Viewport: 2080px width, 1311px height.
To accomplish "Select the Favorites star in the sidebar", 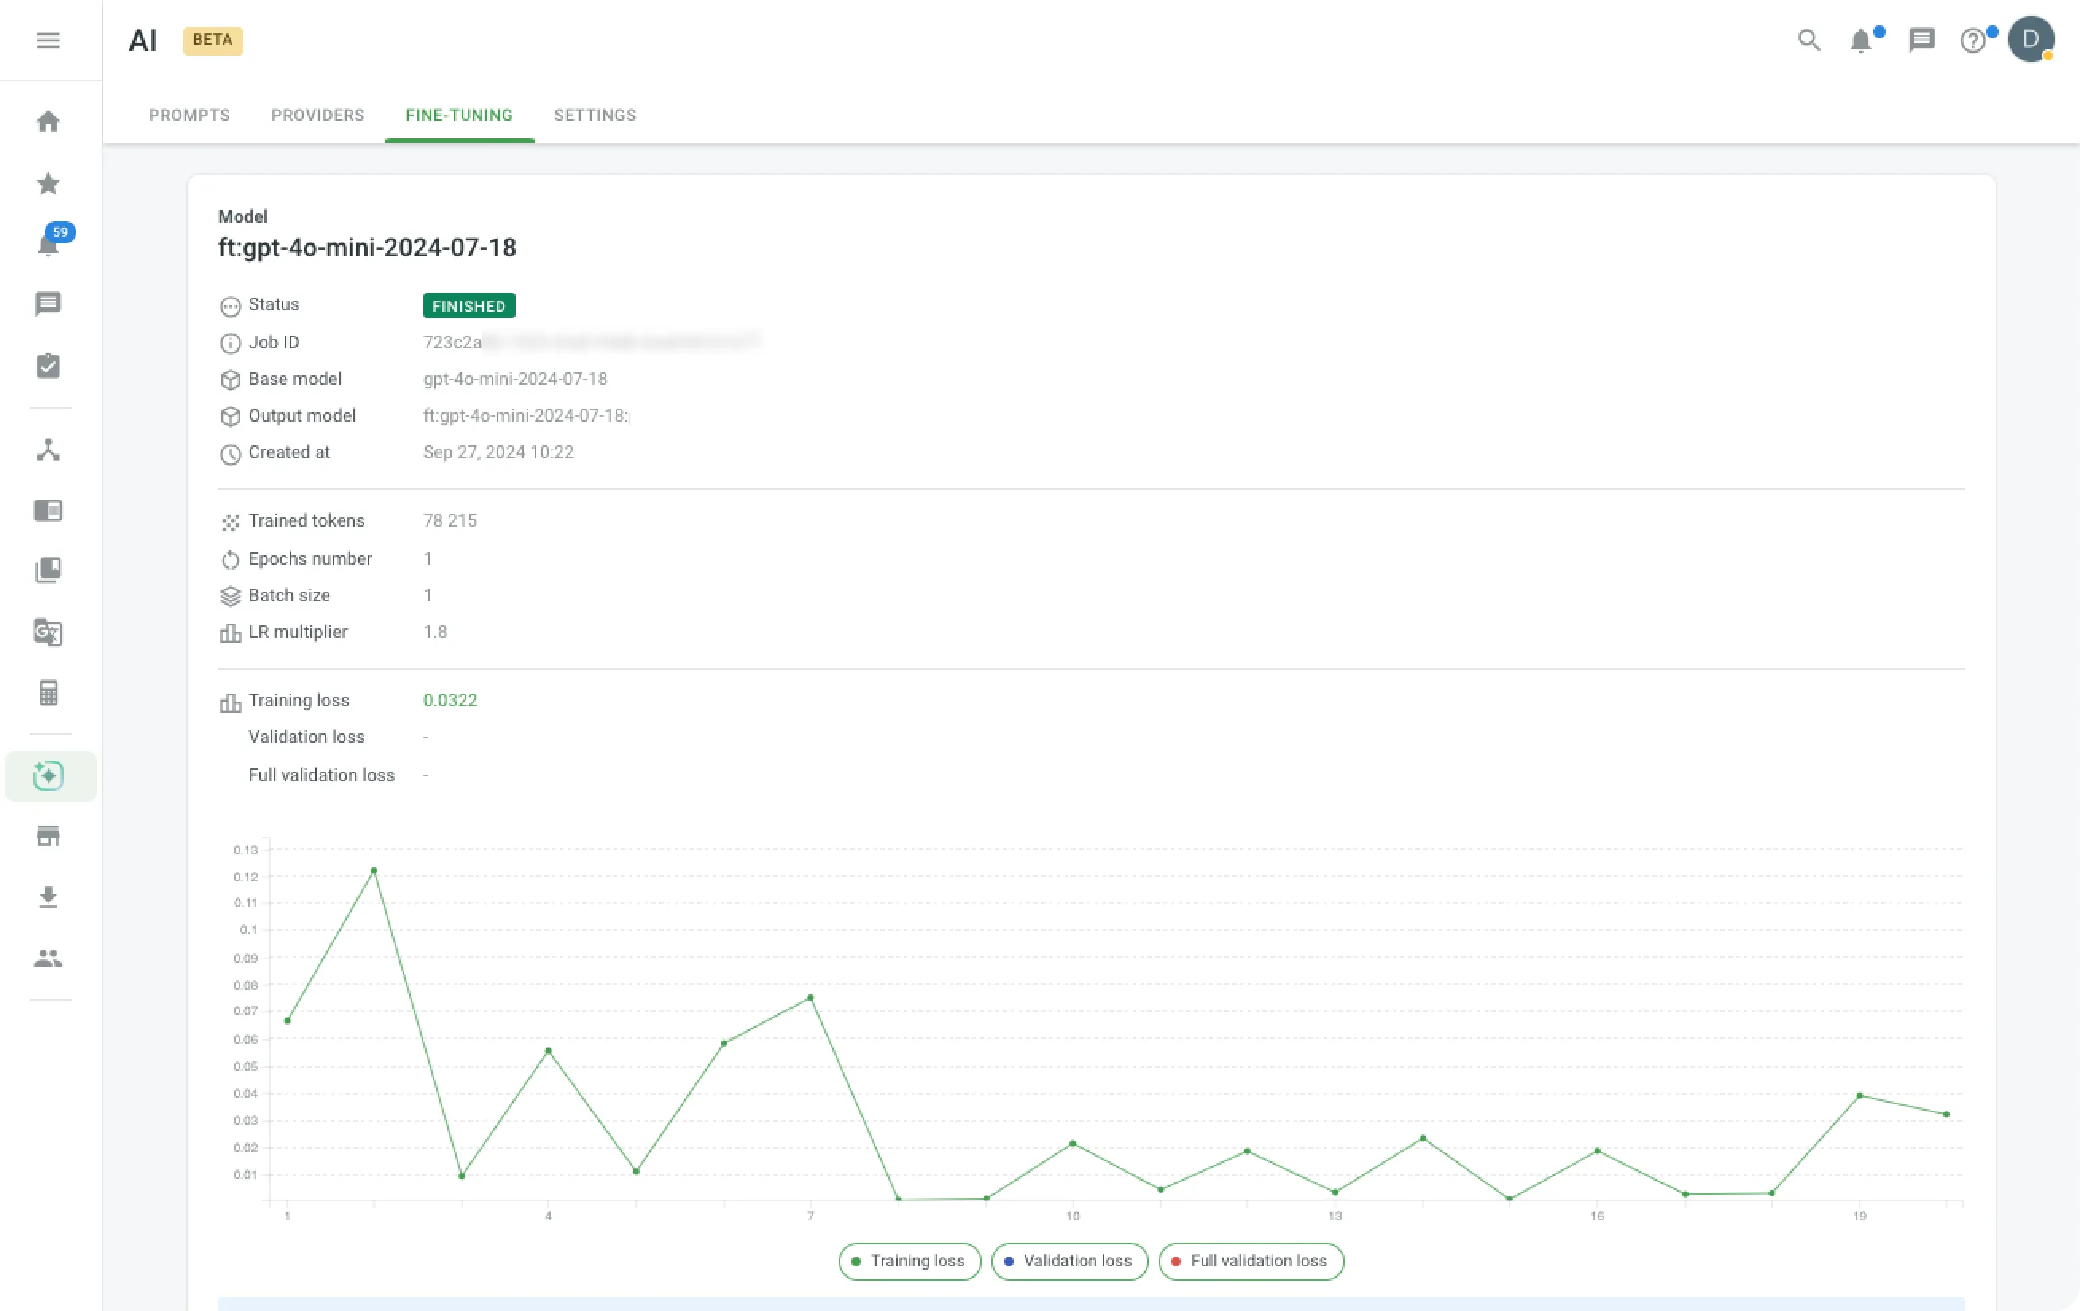I will coord(49,183).
